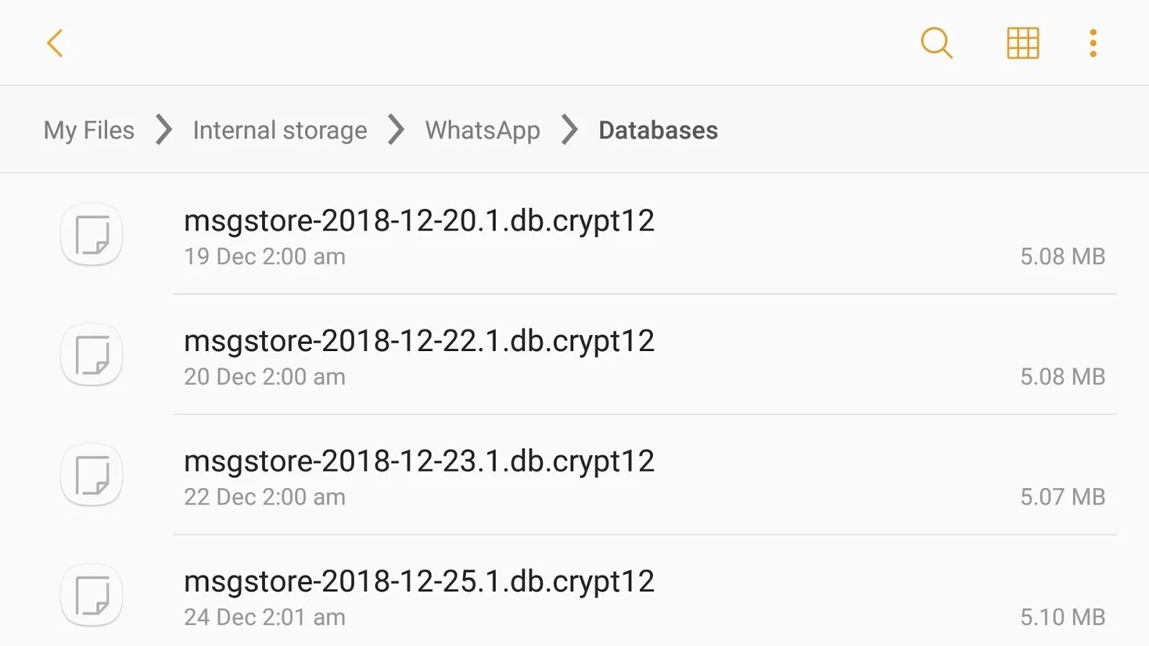The height and width of the screenshot is (646, 1149).
Task: Open msgstore-2018-12-20.1.db.crypt12 file name
Action: tap(419, 220)
